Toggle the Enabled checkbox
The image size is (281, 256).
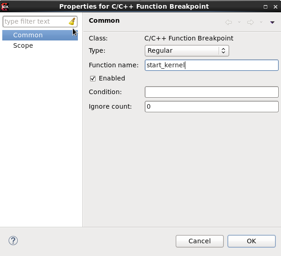click(93, 79)
